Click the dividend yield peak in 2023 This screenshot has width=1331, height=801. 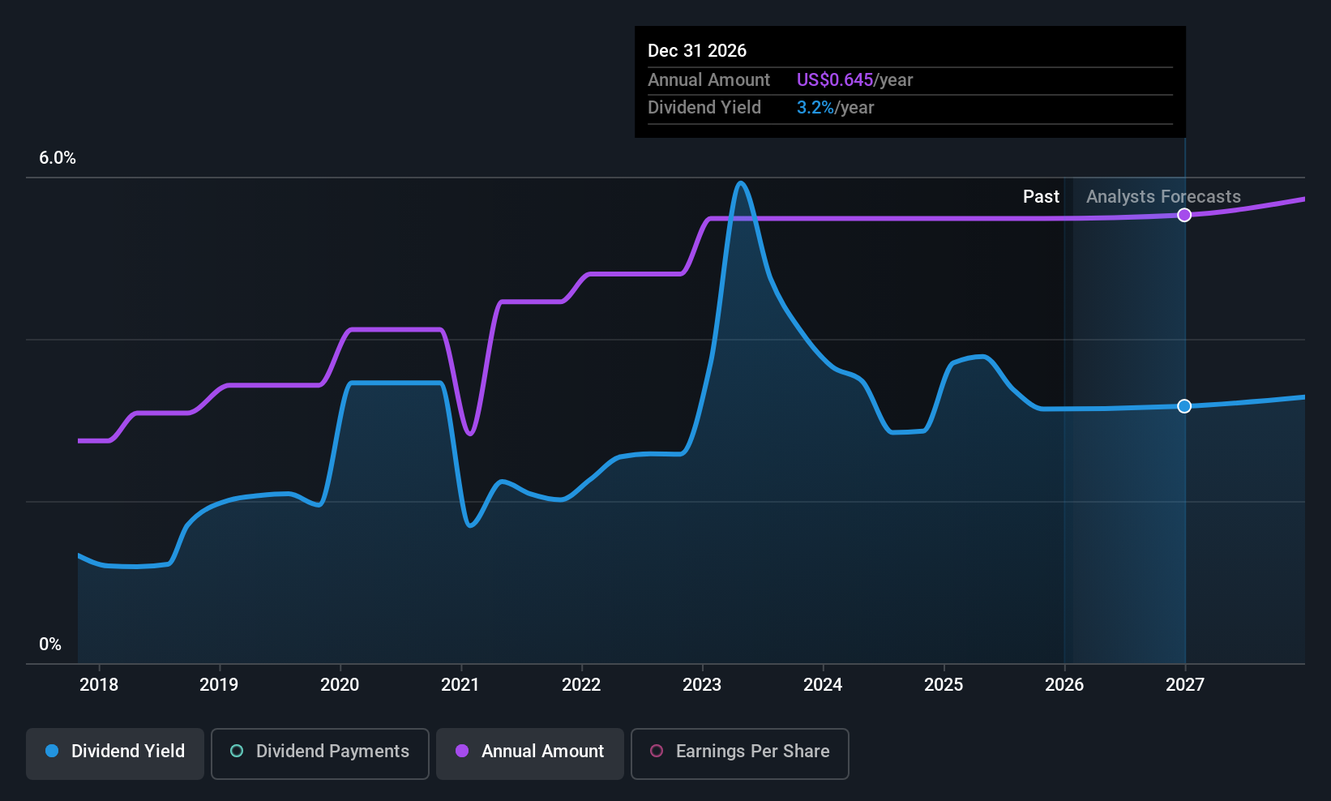[x=740, y=183]
